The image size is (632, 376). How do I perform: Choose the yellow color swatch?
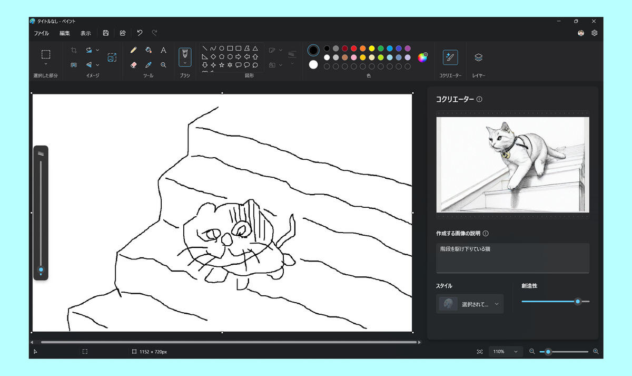[x=372, y=49]
